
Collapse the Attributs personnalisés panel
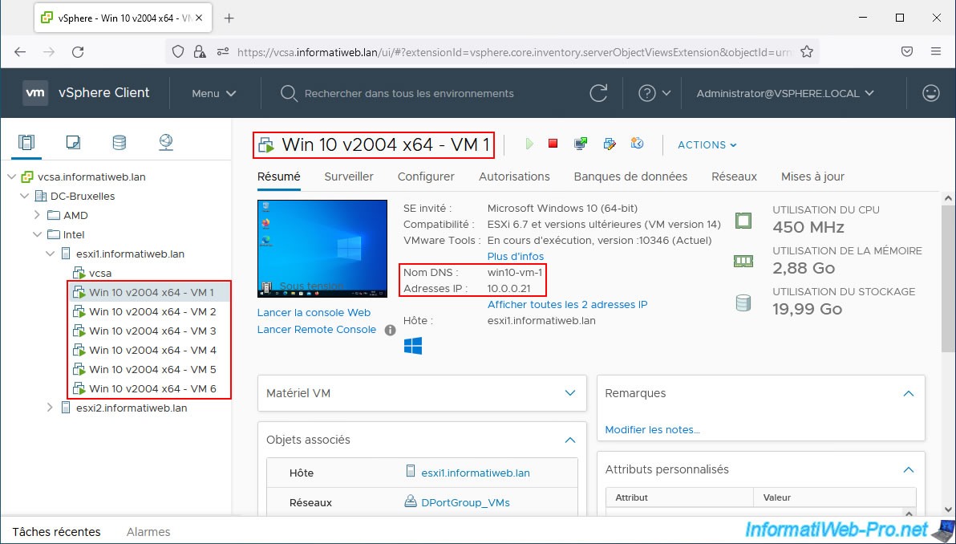coord(909,469)
